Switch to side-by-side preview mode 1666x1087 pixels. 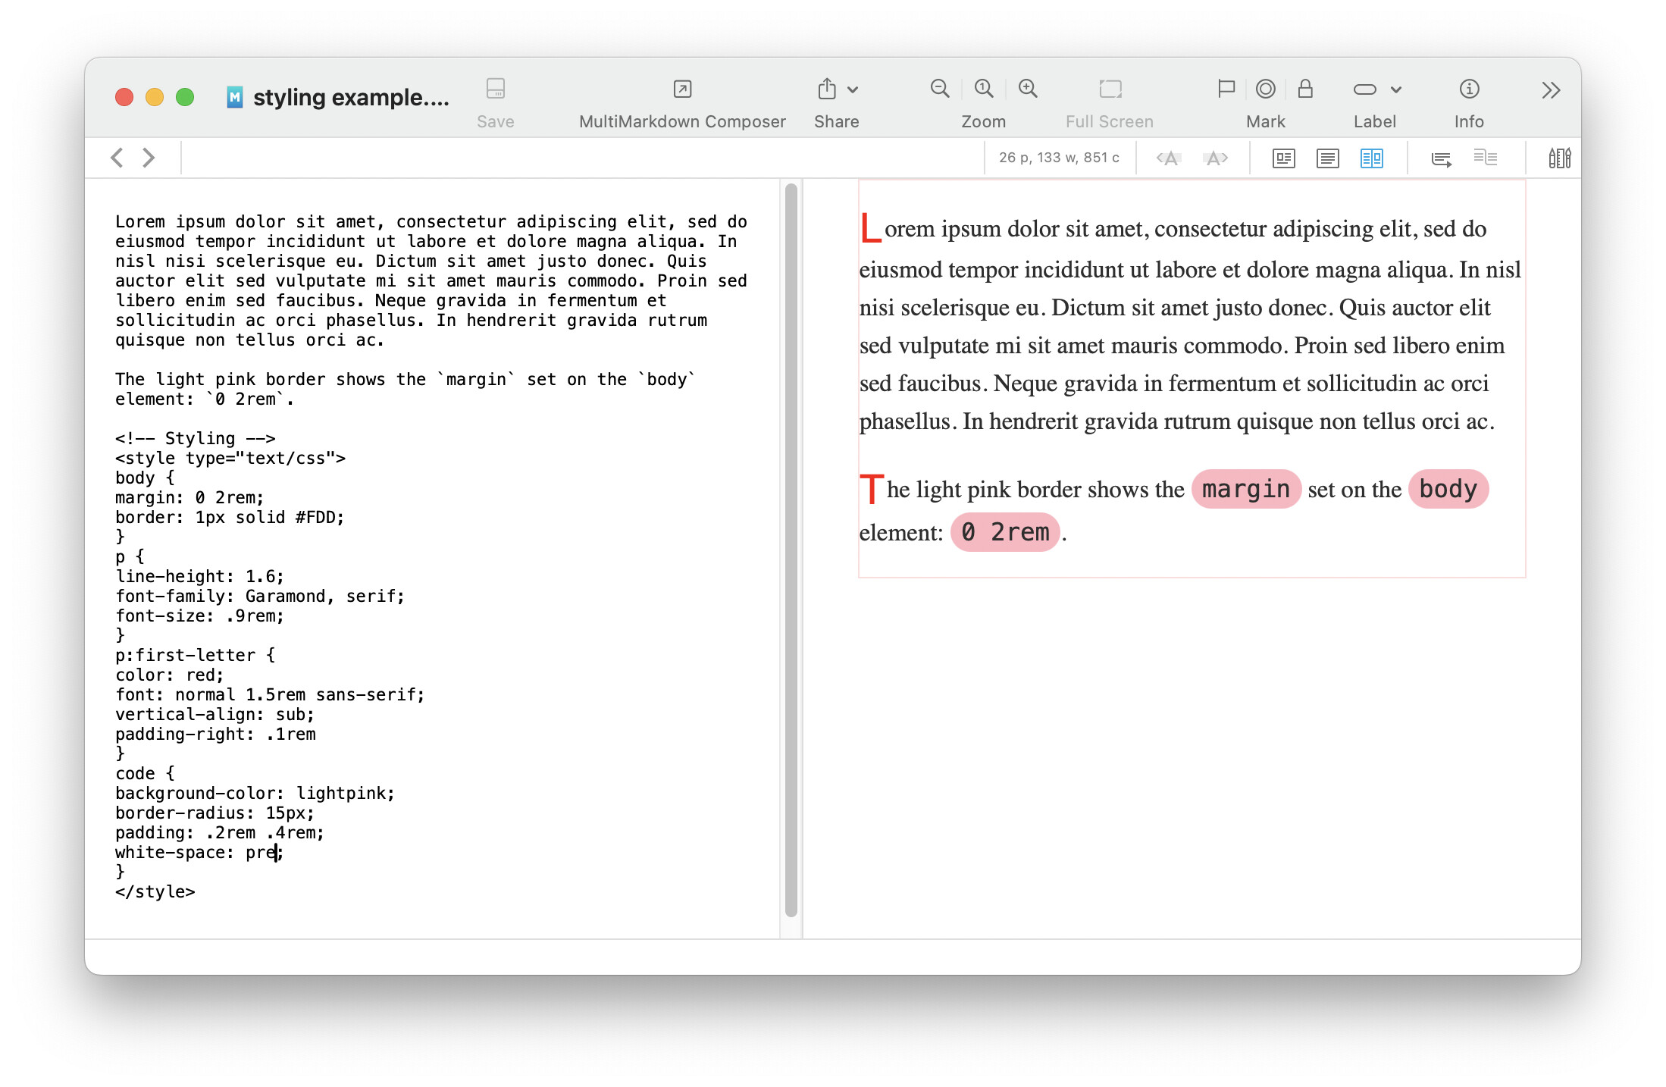1371,158
